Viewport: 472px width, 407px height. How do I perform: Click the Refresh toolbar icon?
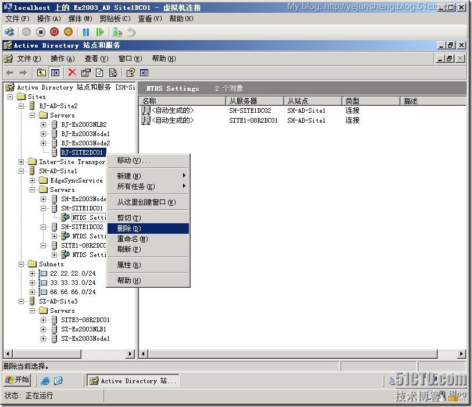[99, 73]
